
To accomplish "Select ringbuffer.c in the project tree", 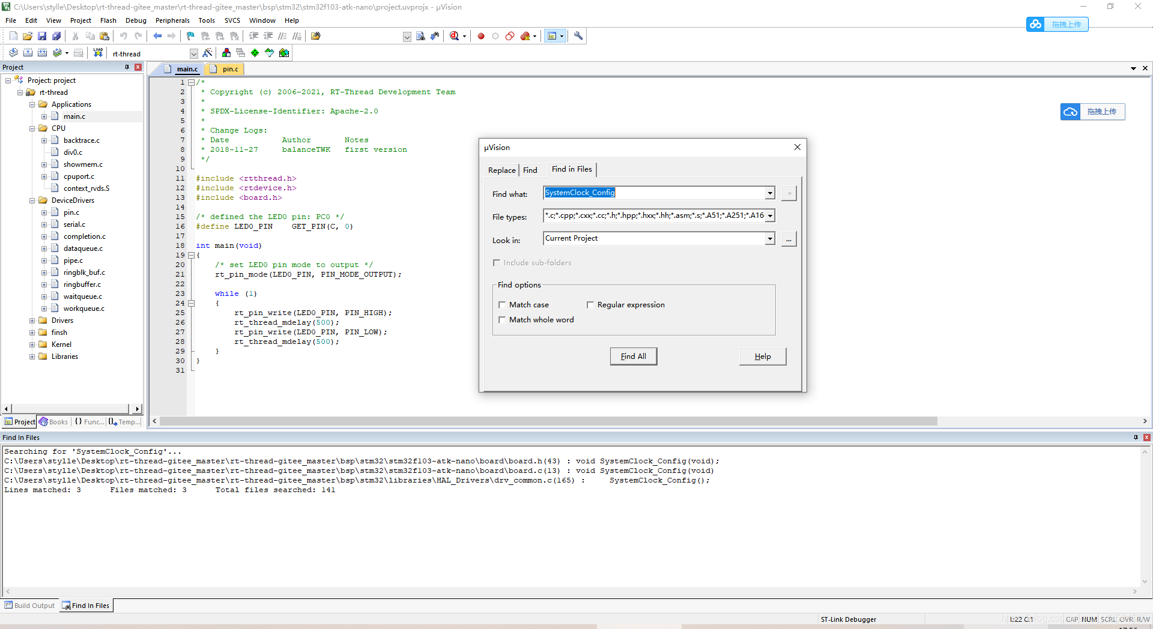I will (x=82, y=284).
